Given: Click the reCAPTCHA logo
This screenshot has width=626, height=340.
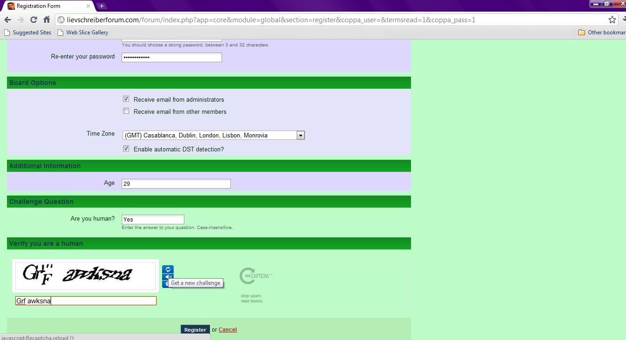Looking at the screenshot, I should pyautogui.click(x=256, y=276).
